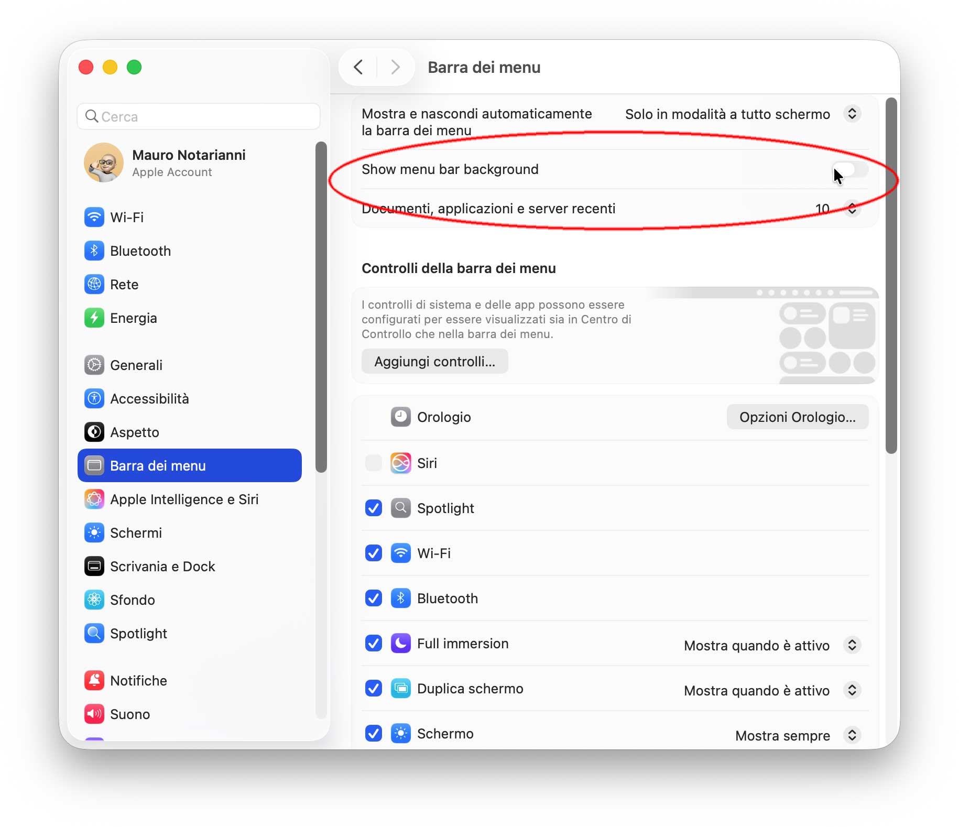The width and height of the screenshot is (959, 827).
Task: Disable Spotlight in the menu bar controls
Action: pos(373,508)
